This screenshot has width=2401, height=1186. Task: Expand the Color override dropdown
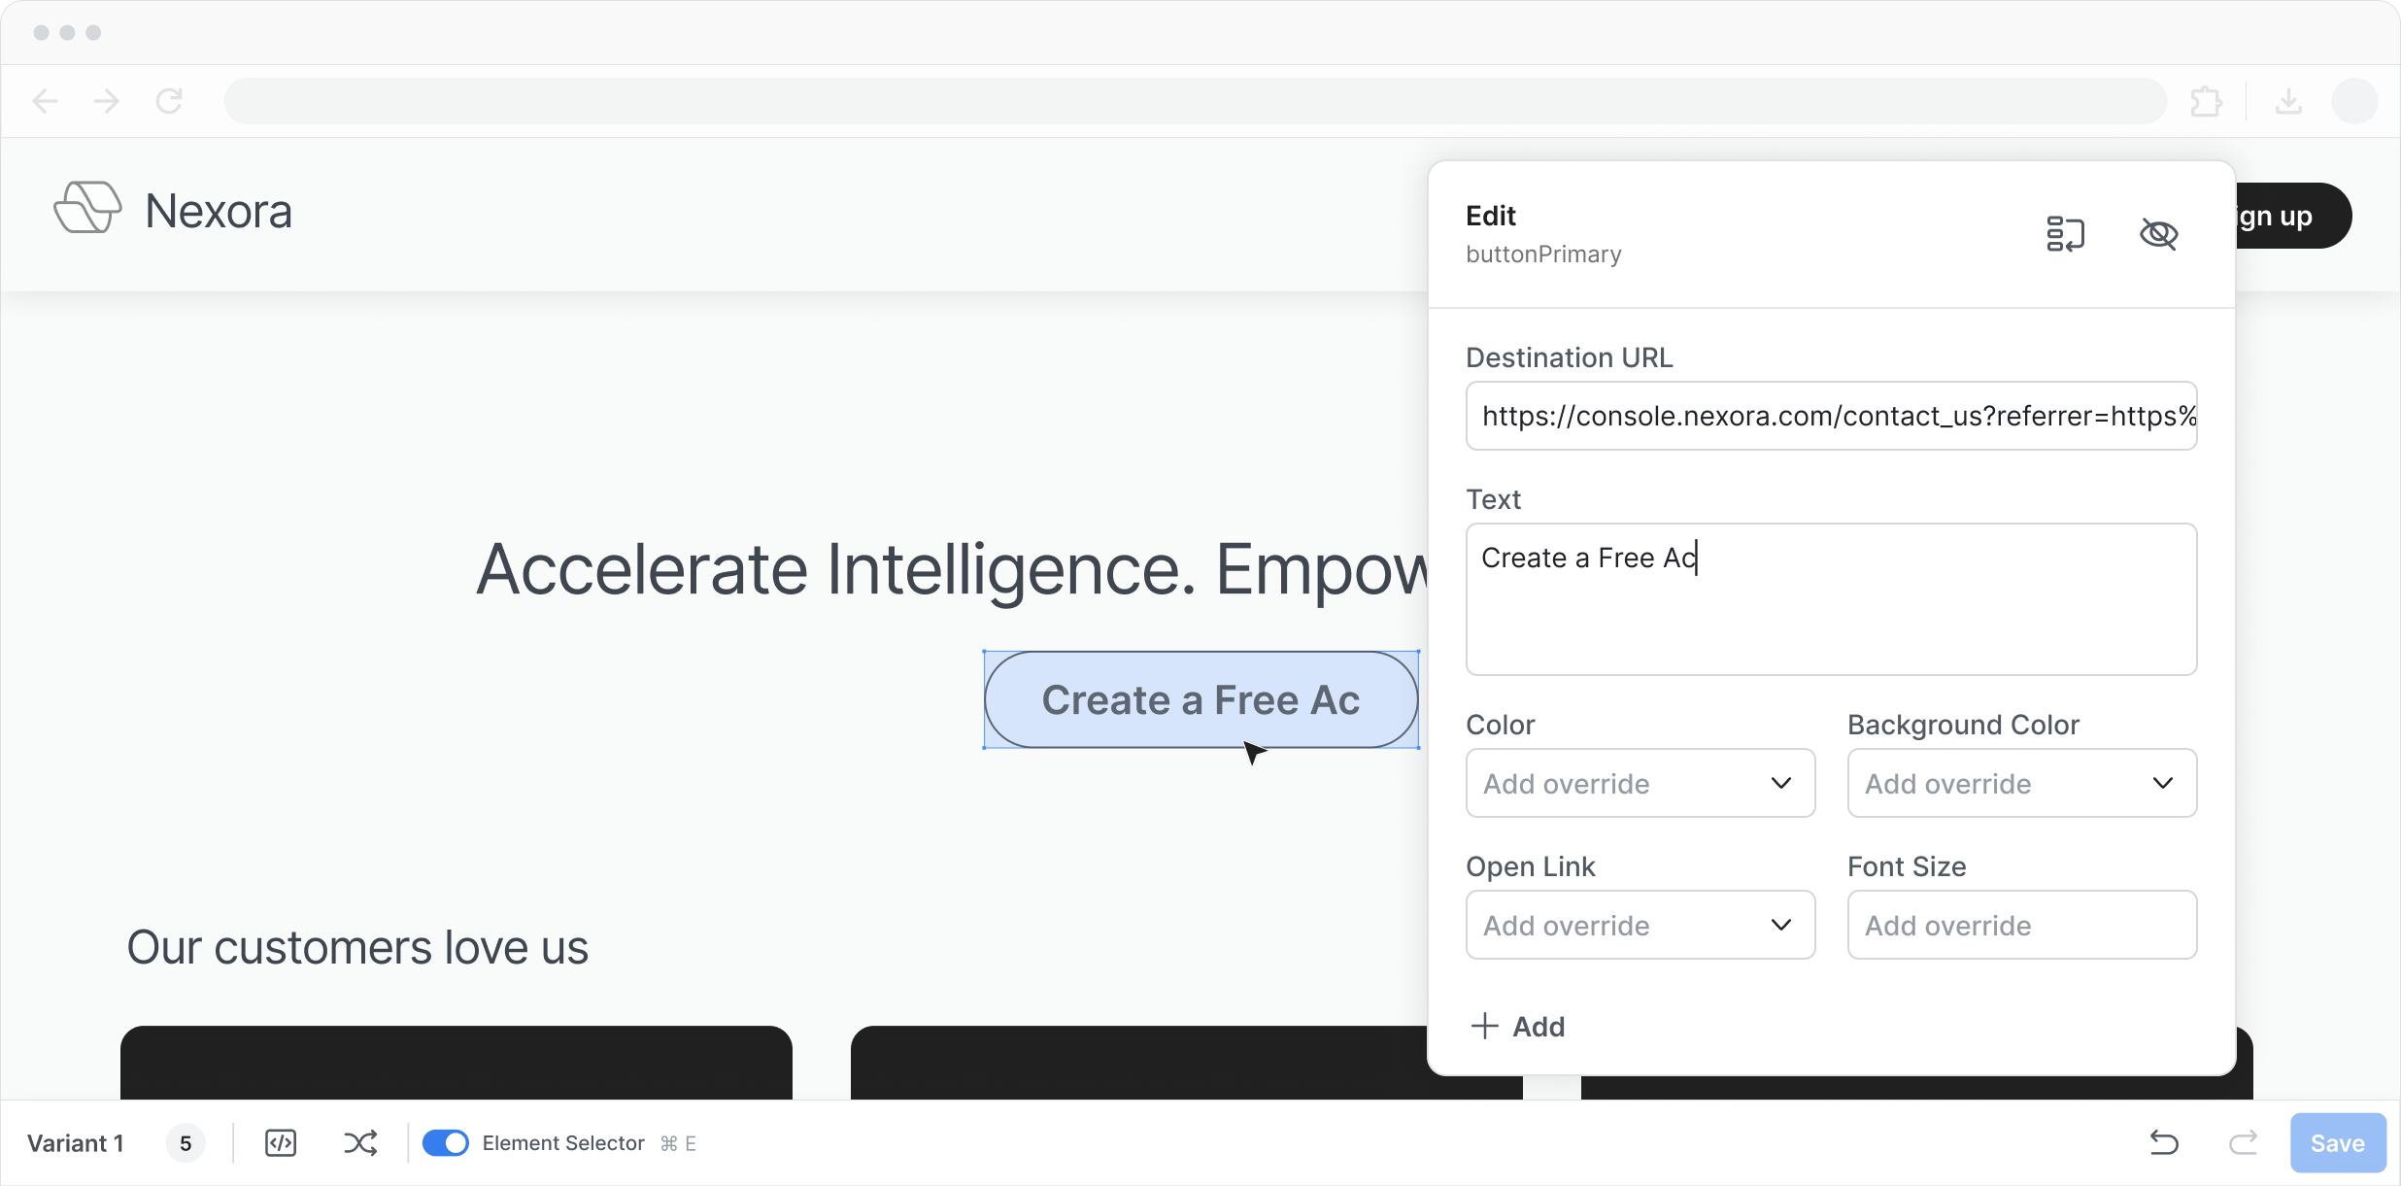[x=1640, y=783]
